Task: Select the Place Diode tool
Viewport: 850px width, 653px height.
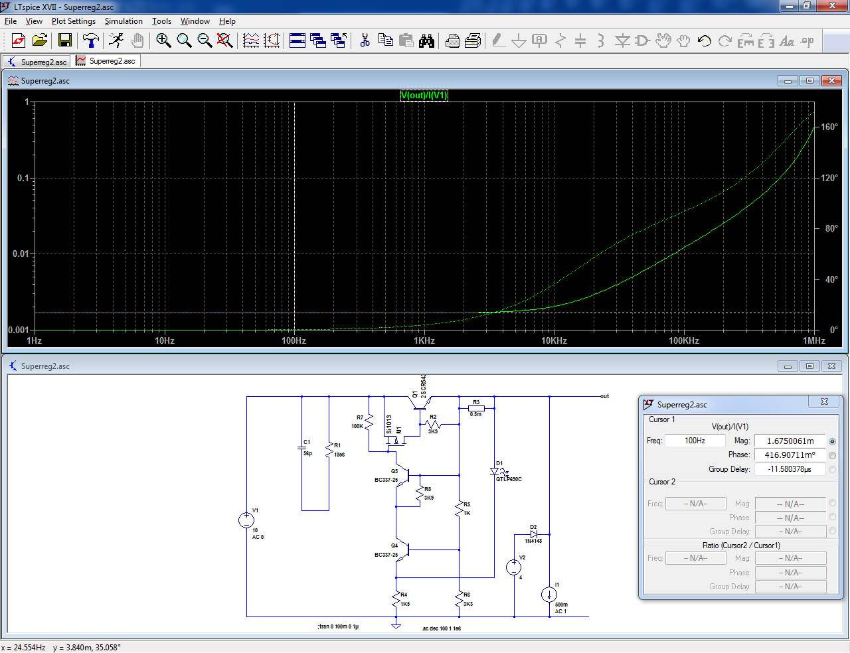Action: [x=622, y=41]
